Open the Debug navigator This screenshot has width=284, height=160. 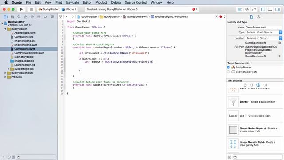pyautogui.click(x=39, y=17)
